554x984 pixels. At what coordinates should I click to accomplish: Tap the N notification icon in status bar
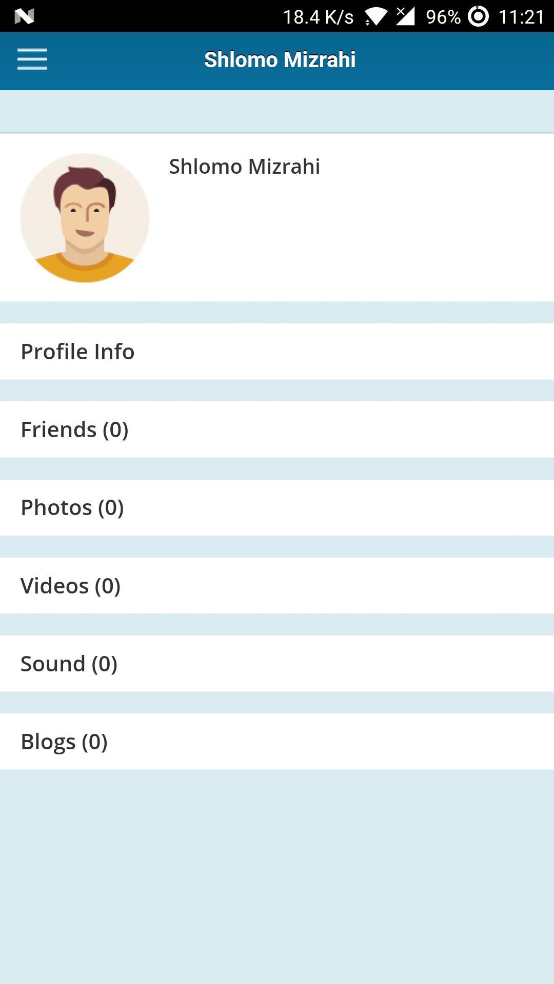tap(24, 16)
